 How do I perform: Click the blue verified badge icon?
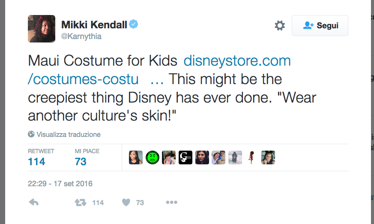134,24
